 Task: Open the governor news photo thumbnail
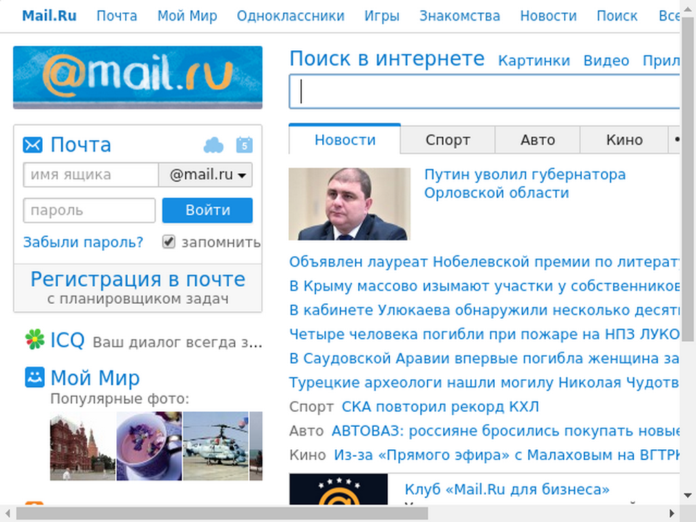tap(349, 204)
